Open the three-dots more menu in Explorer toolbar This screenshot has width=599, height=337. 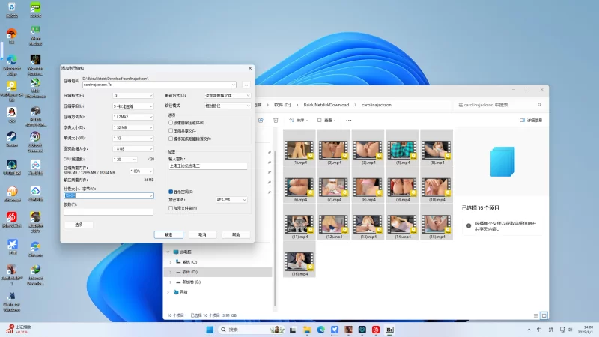click(x=348, y=120)
